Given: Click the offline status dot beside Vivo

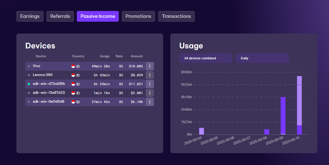Looking at the screenshot, I should (x=29, y=66).
